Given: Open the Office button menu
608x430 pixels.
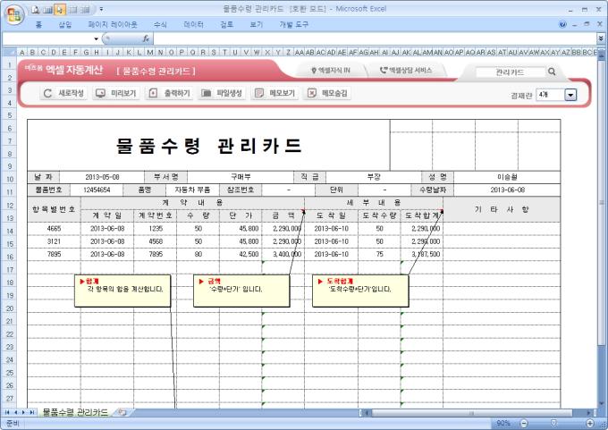Looking at the screenshot, I should (x=14, y=15).
